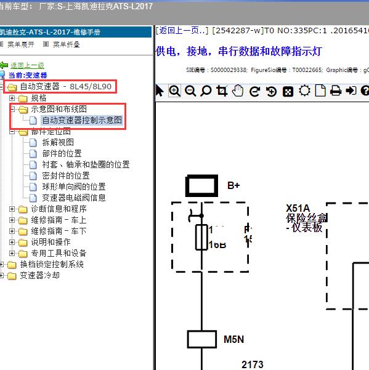Click 当前:变速器 label
Screen dimensions: 369x370
point(28,76)
